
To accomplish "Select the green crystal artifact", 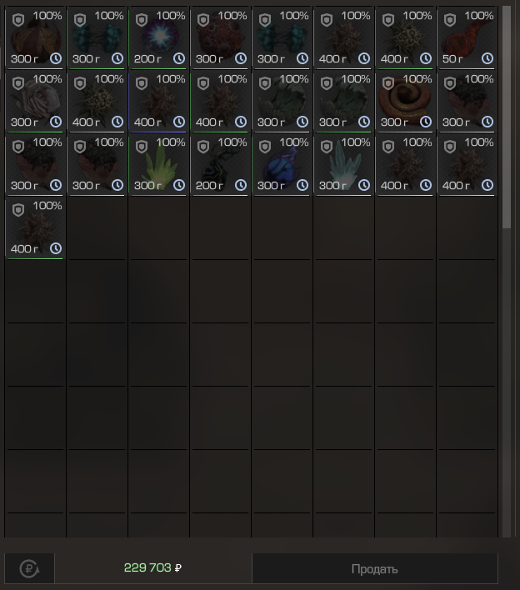I will (x=159, y=165).
